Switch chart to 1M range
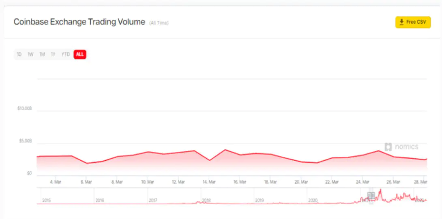 click(42, 54)
